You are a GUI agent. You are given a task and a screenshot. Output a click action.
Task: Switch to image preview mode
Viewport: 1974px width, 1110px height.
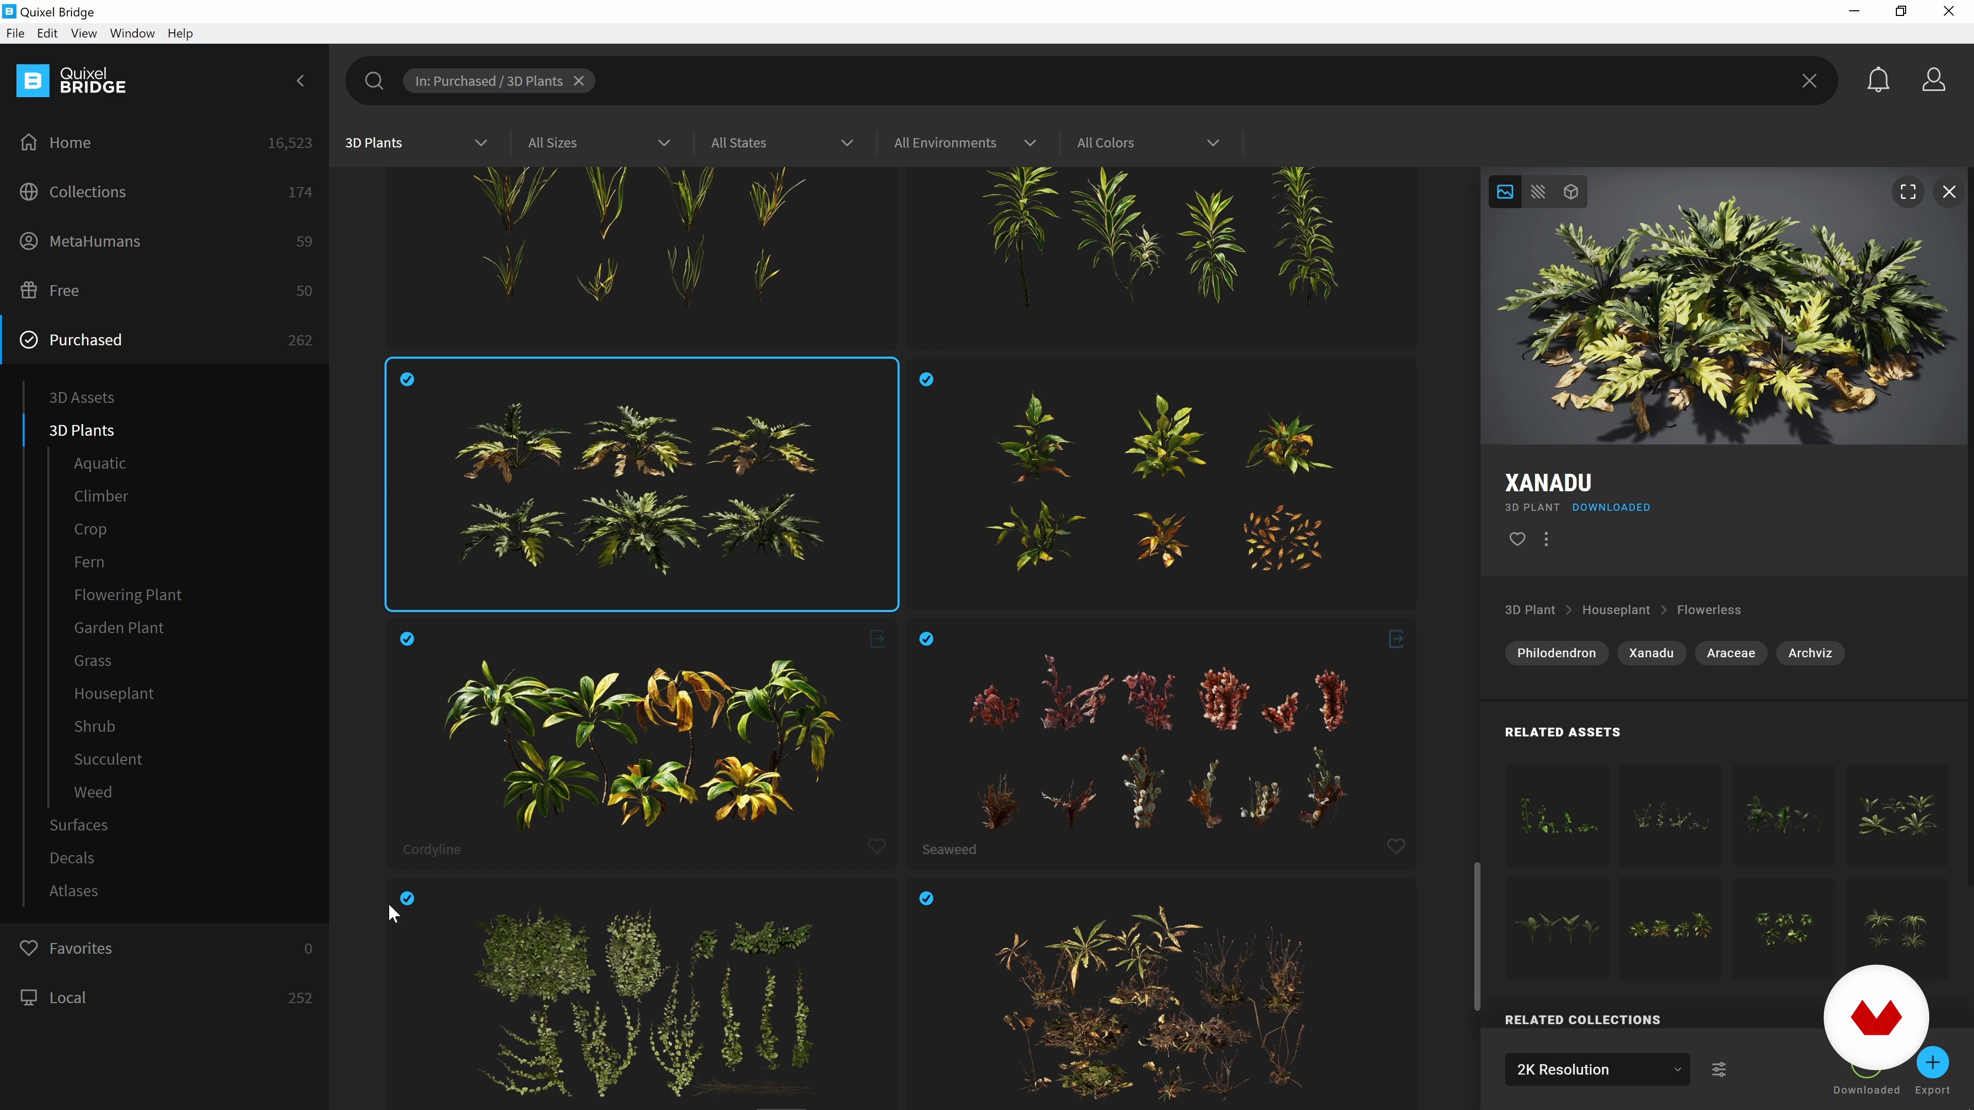[x=1505, y=192]
